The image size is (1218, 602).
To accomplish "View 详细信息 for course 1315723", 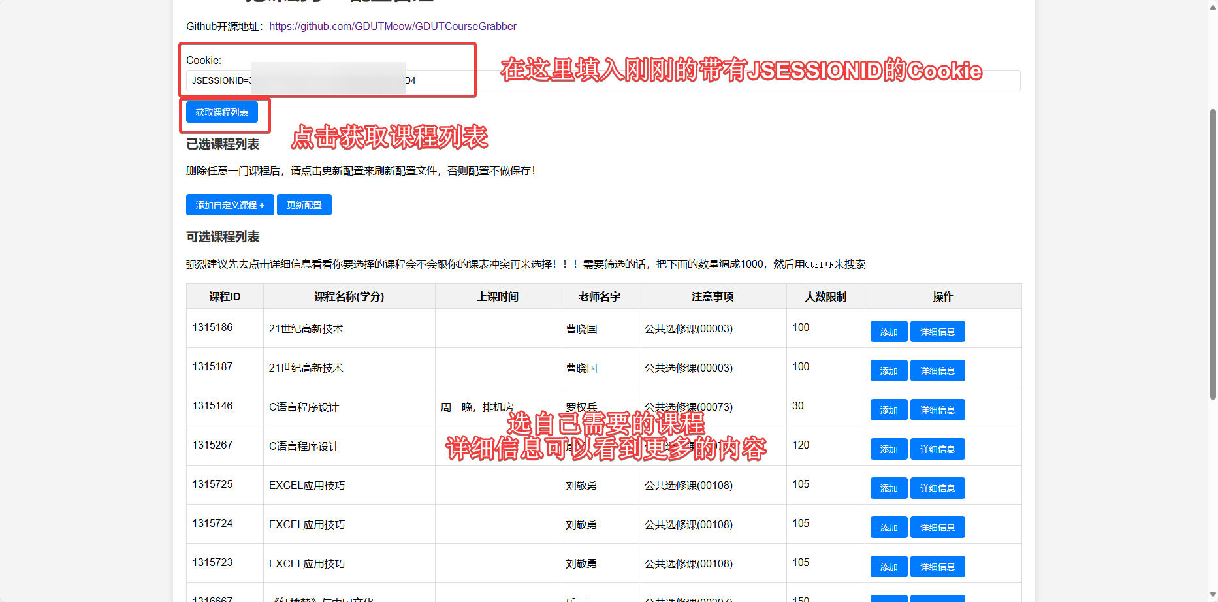I will click(x=937, y=566).
